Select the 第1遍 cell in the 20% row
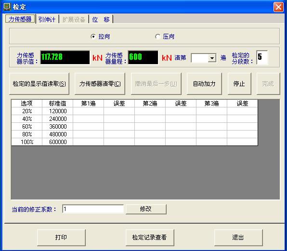287x251 pixels. point(88,111)
